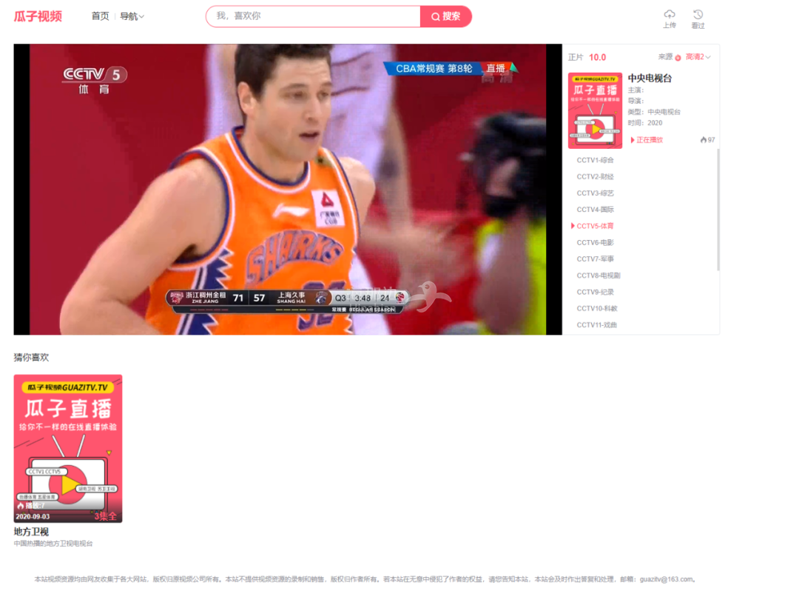
Task: Click the channel list scrollbar
Action: click(x=718, y=209)
